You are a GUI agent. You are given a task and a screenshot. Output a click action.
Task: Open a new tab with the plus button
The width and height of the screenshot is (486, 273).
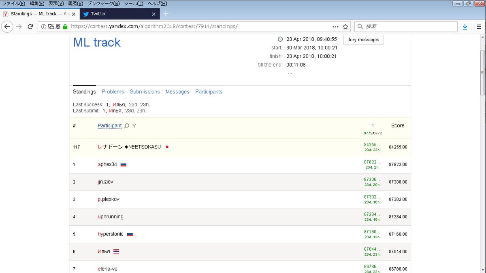pos(165,13)
